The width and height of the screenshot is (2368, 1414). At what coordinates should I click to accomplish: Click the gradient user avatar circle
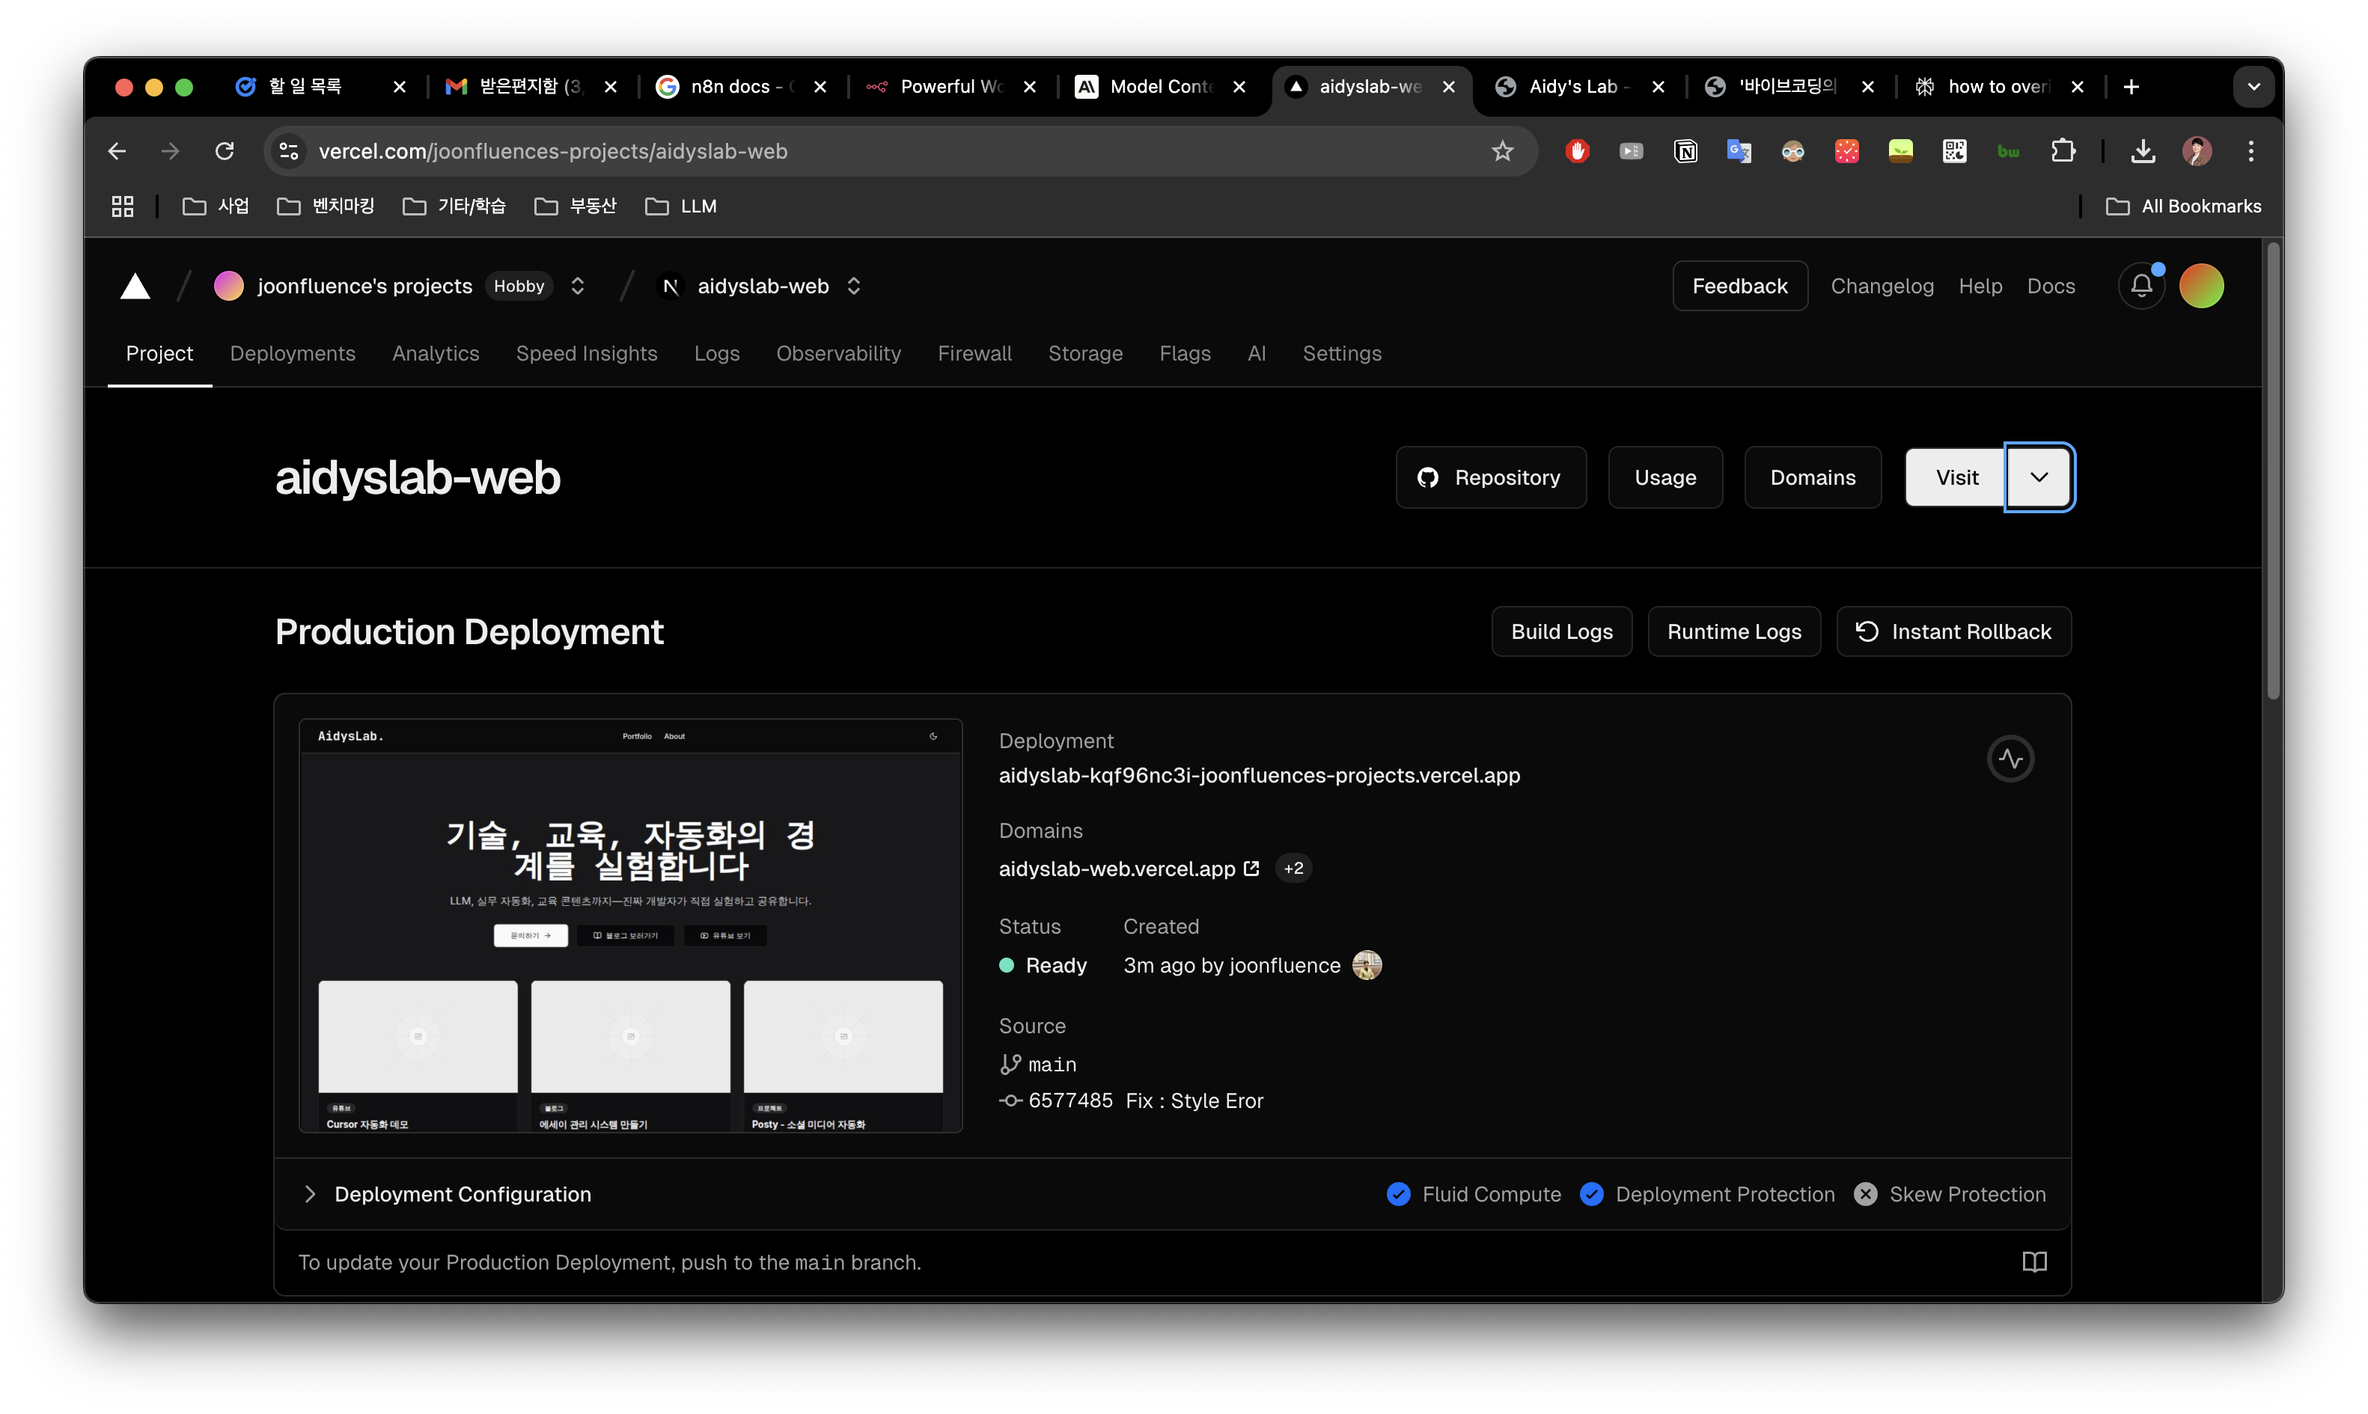coord(2201,286)
